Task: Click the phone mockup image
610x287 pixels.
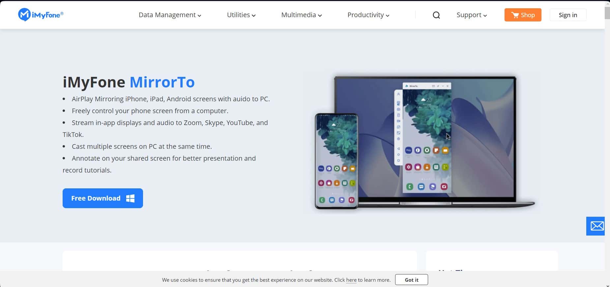Action: [336, 161]
